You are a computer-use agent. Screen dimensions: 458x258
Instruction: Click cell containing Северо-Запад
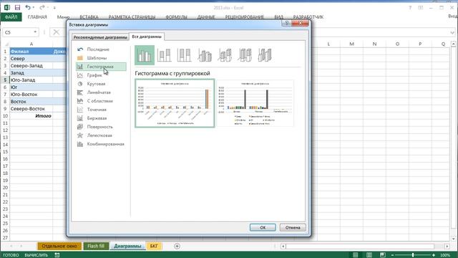point(31,66)
